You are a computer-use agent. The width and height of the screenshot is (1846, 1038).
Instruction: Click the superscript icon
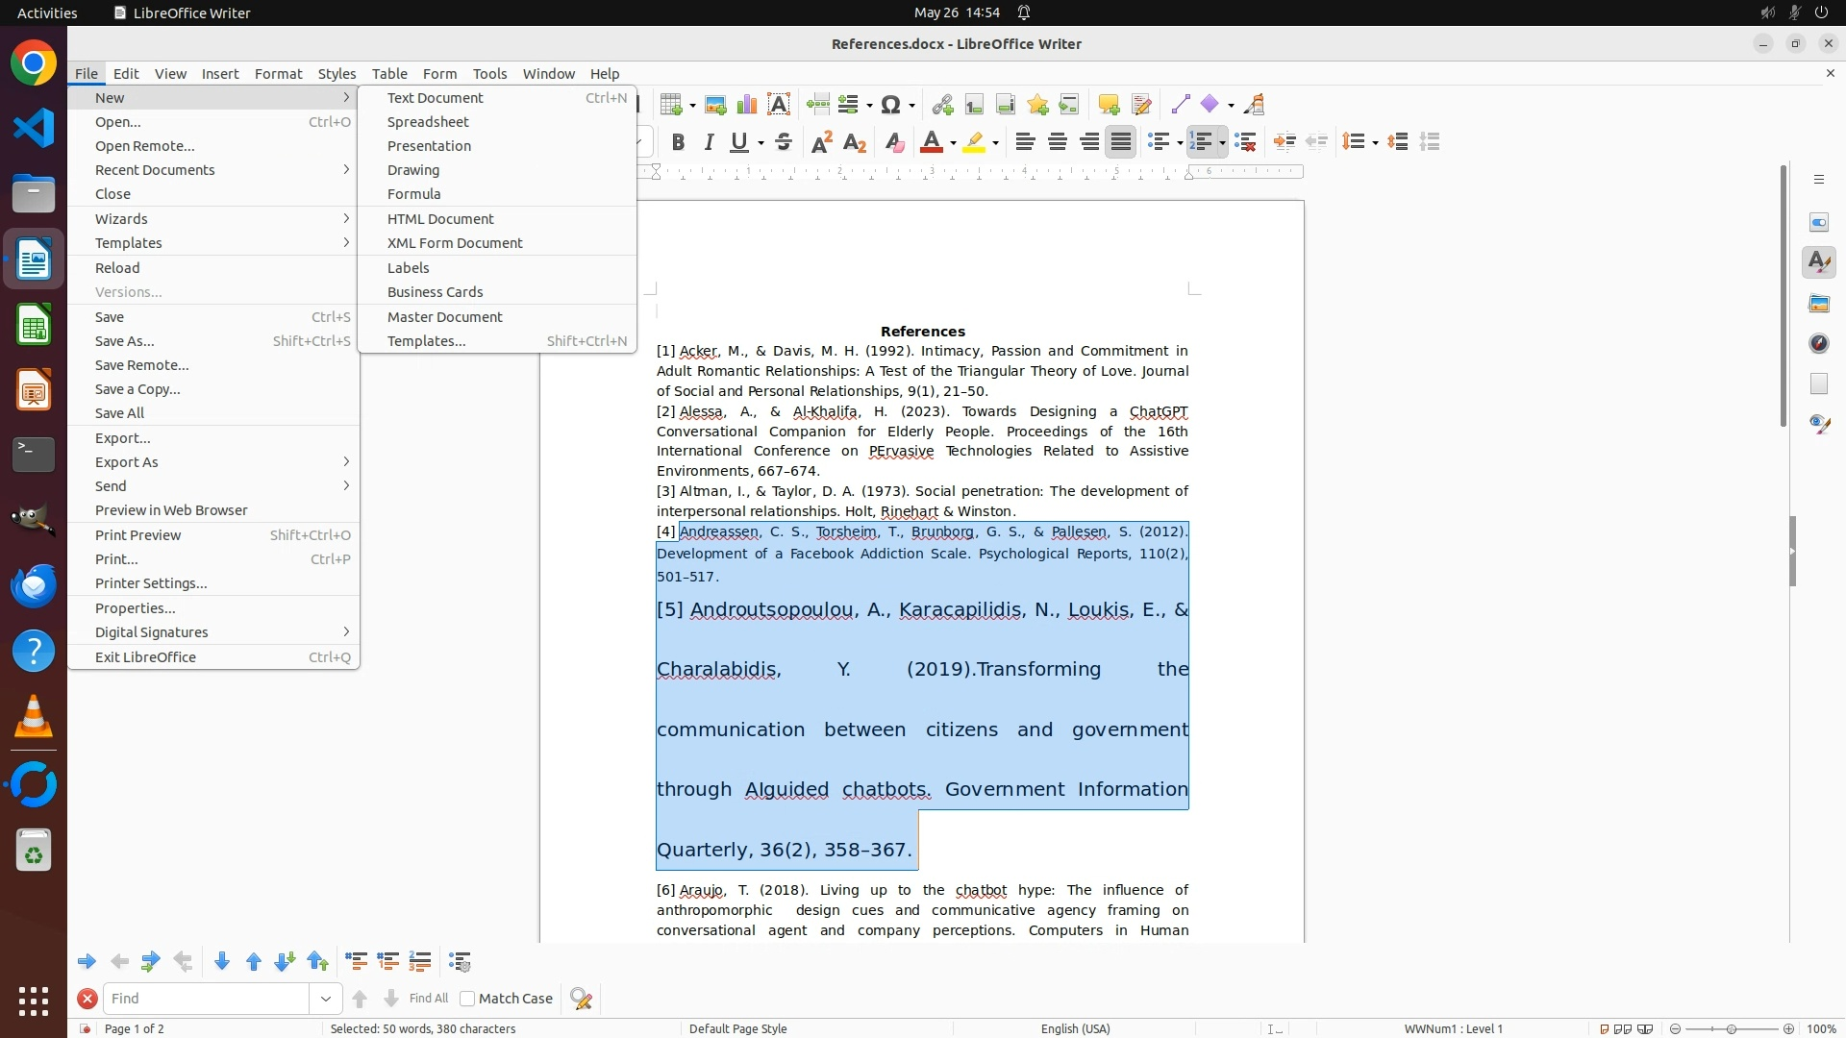coord(822,142)
